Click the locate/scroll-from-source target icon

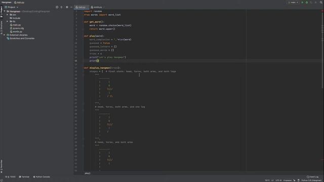coord(57,7)
